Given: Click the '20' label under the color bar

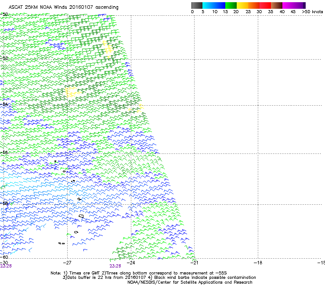Looking at the screenshot, I should (236, 12).
